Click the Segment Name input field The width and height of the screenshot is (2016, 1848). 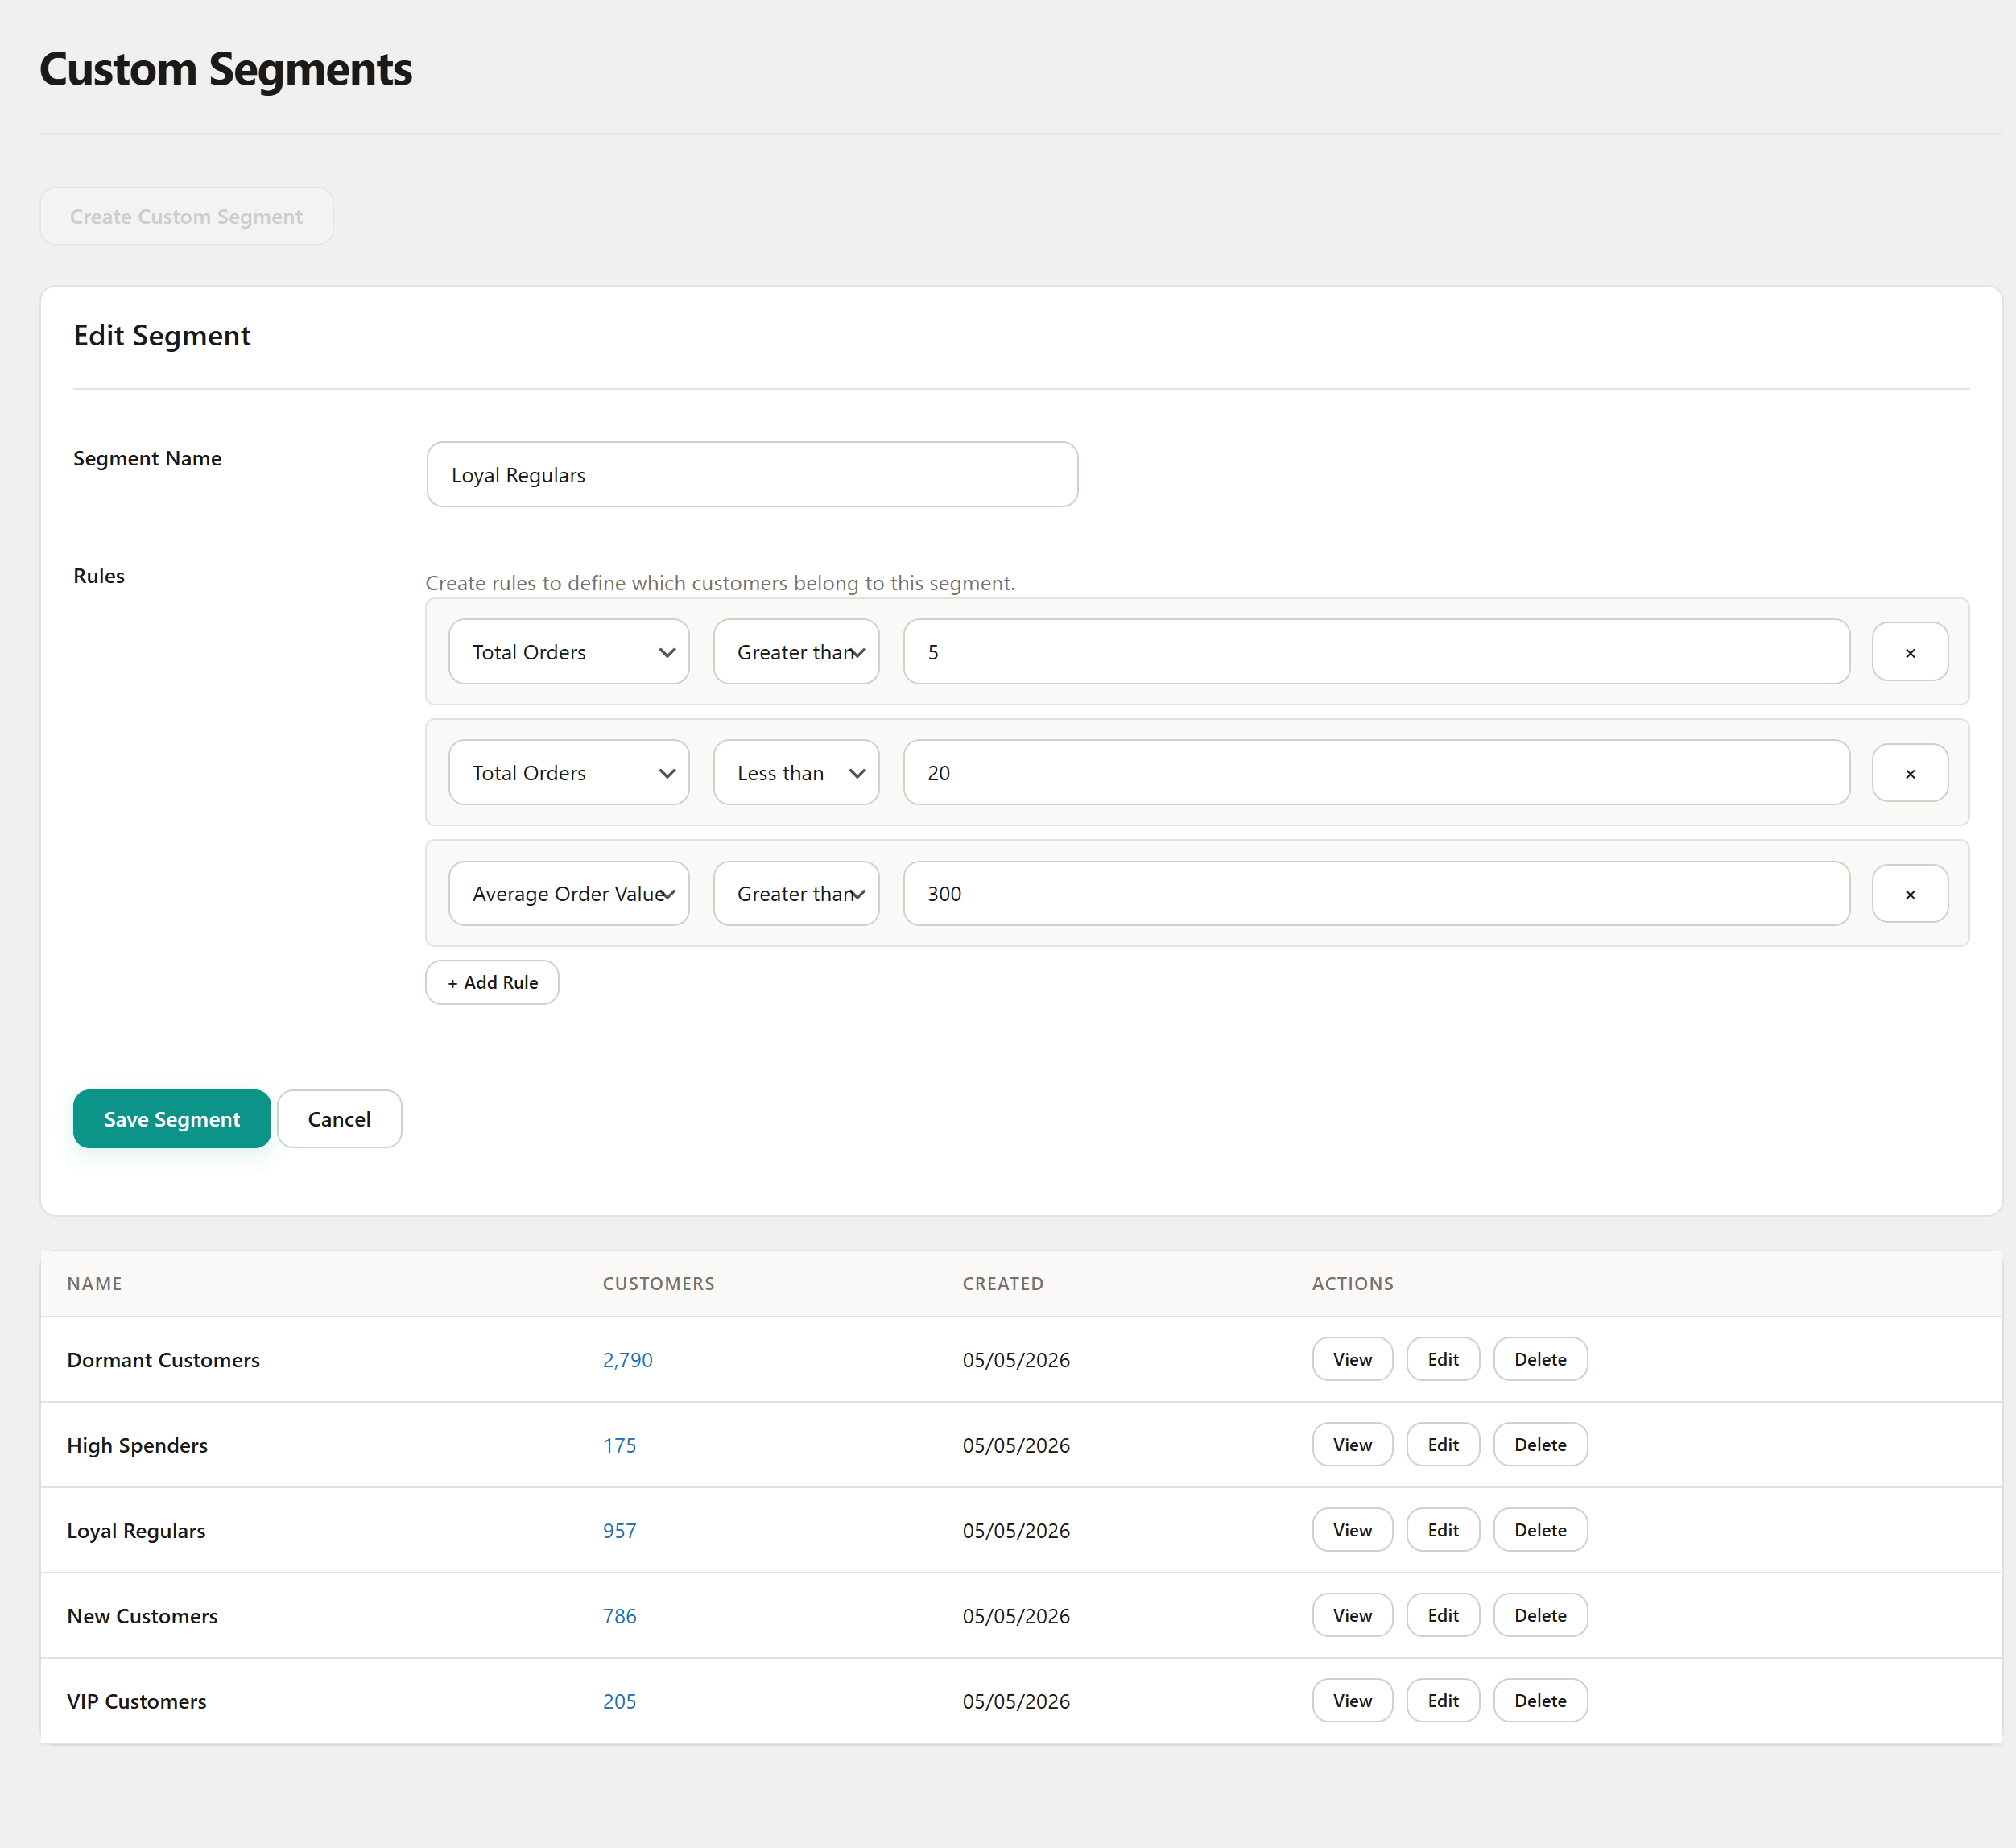(x=752, y=475)
